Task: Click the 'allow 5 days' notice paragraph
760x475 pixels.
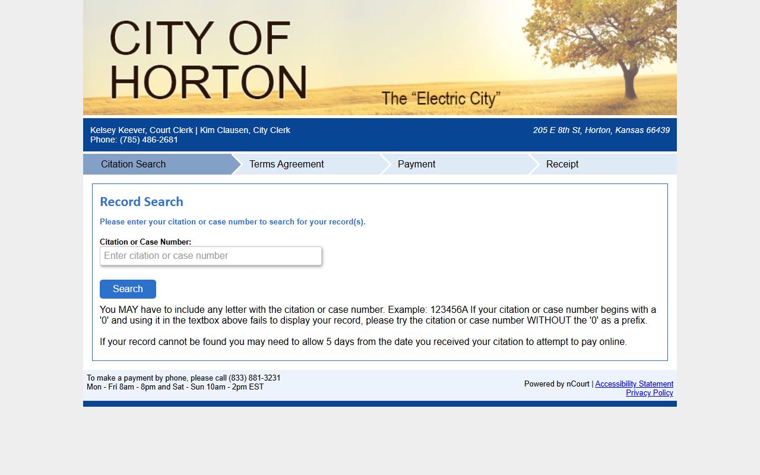Action: (x=363, y=342)
